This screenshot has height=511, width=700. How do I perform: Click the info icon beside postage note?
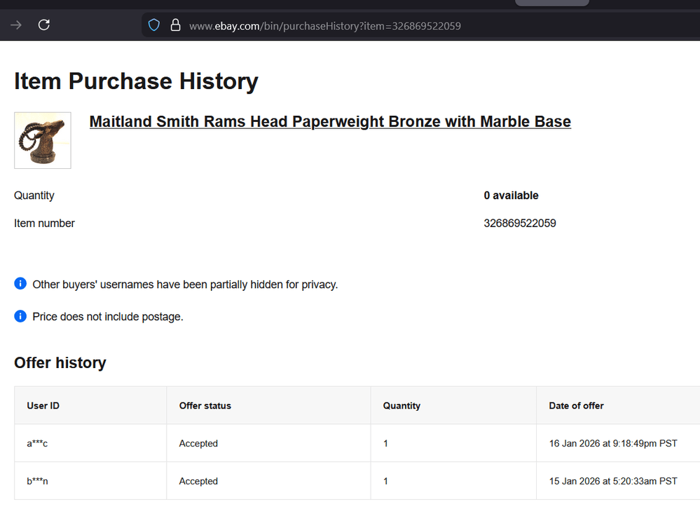tap(20, 316)
